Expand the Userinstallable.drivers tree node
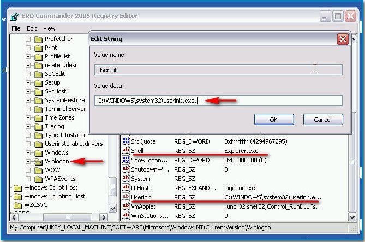Image resolution: width=365 pixels, height=242 pixels. point(28,144)
